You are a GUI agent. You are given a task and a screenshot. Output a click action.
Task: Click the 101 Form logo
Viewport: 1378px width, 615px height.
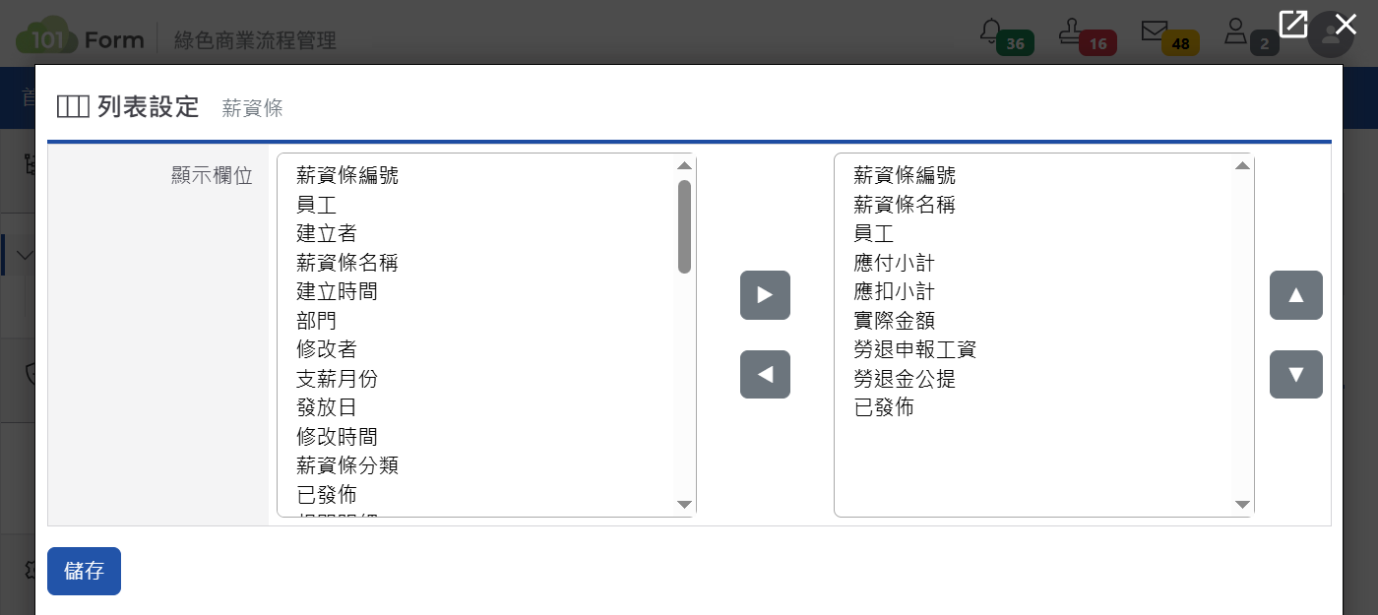click(80, 36)
